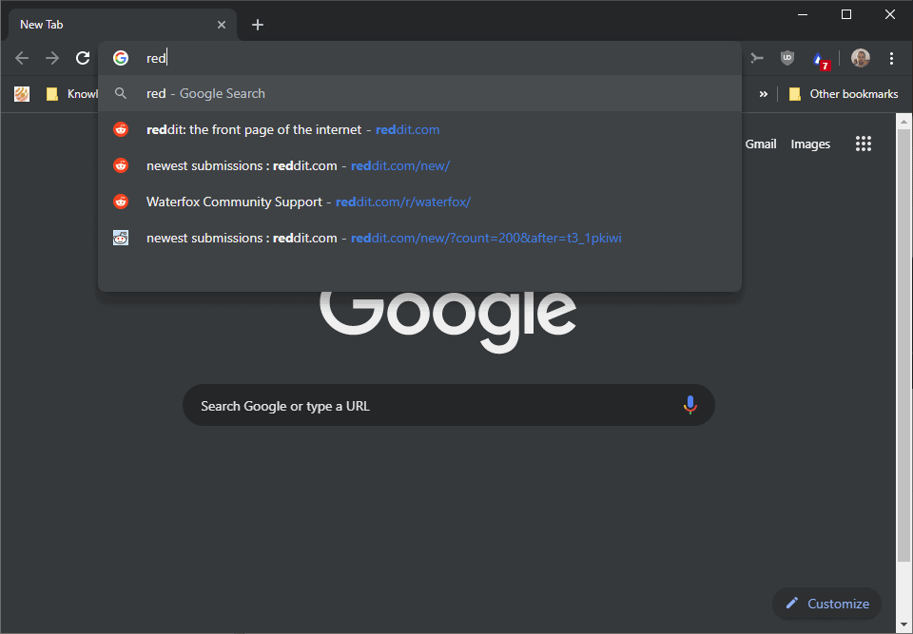913x634 pixels.
Task: Click into the address bar text 'red'
Action: tap(156, 58)
